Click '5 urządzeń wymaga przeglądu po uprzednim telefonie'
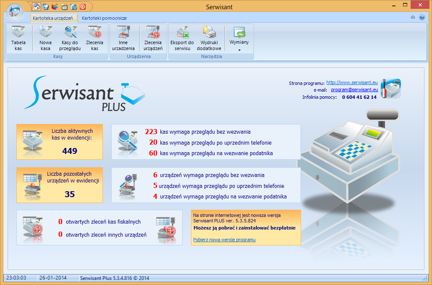Screen dimensions: 432x285 coord(219,186)
